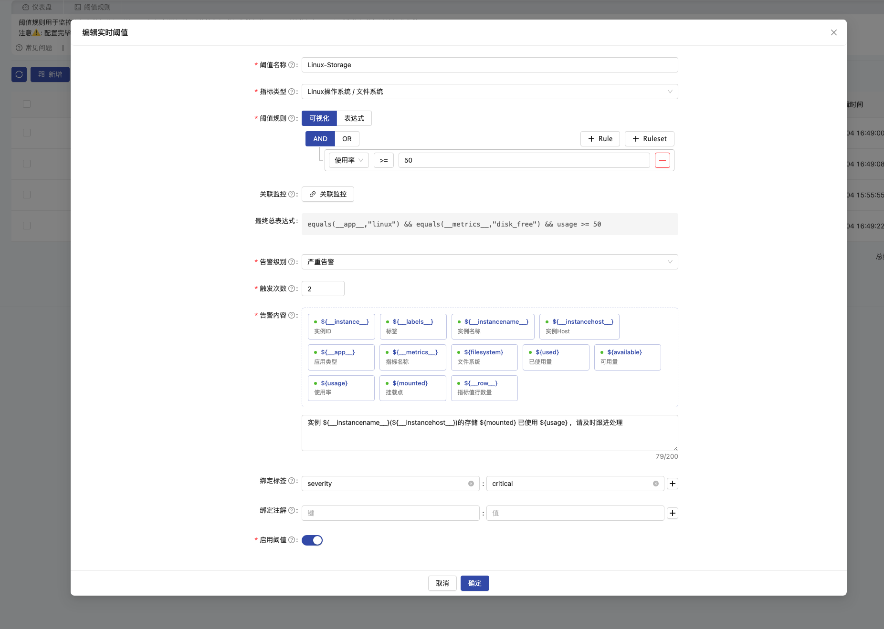The width and height of the screenshot is (884, 629).
Task: Click the 阈值名称 Linux-Storage input field
Action: point(489,65)
